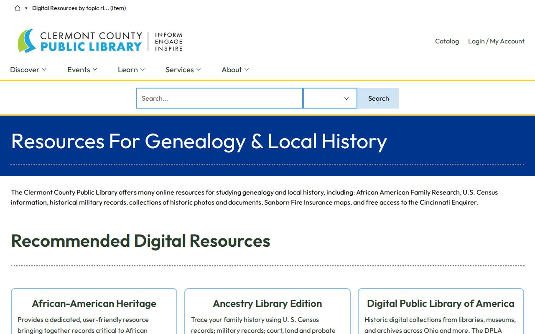Open Digital Resources by topic breadcrumb link
The image size is (535, 334).
click(x=79, y=8)
